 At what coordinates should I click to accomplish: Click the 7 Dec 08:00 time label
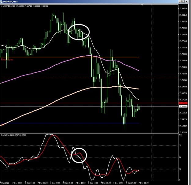(55, 183)
